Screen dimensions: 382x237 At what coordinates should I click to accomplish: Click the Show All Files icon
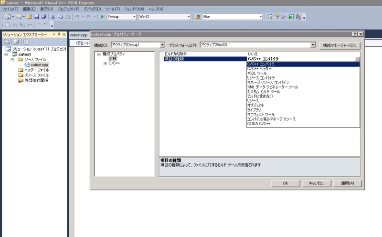[16, 42]
